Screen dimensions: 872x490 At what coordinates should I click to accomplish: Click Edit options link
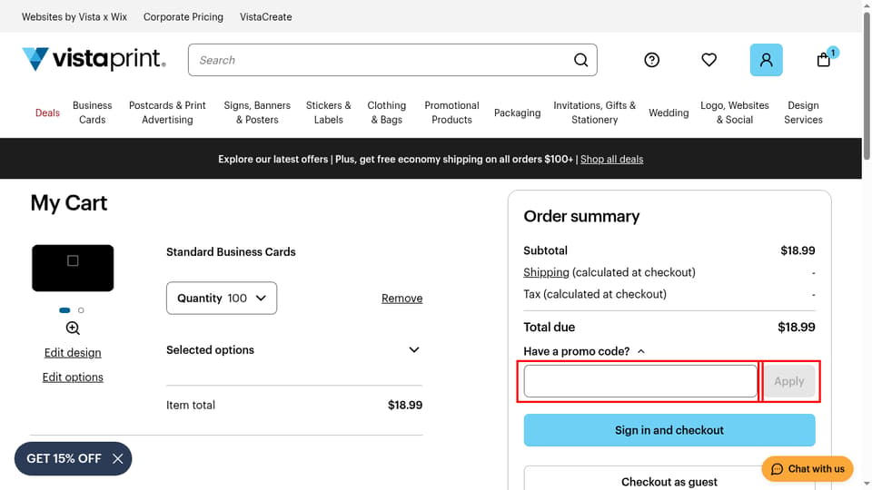[73, 377]
